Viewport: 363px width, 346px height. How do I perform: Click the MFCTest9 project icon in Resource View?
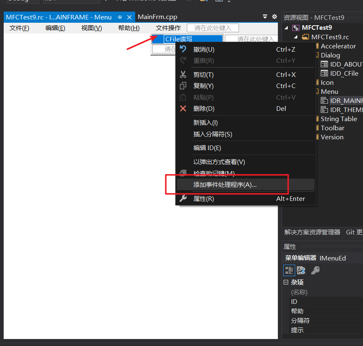pyautogui.click(x=296, y=28)
